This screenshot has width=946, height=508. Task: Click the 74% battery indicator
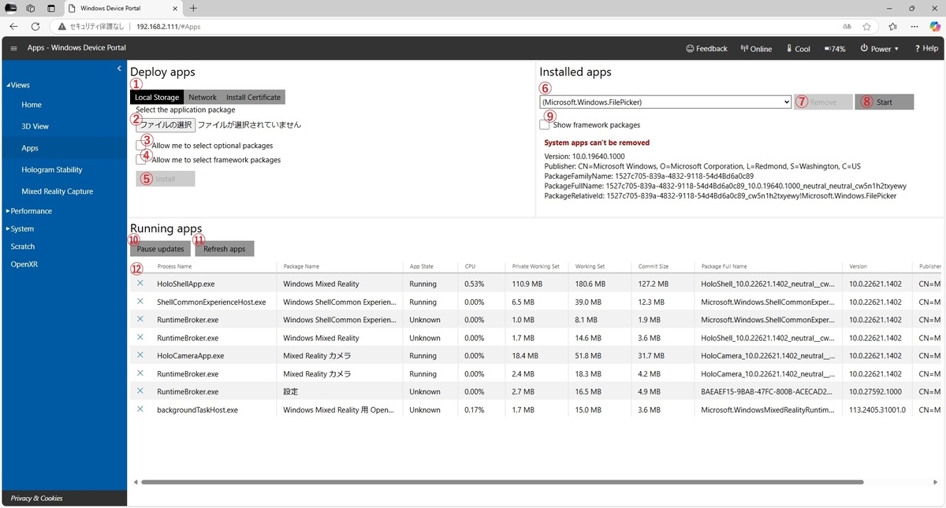click(x=834, y=49)
